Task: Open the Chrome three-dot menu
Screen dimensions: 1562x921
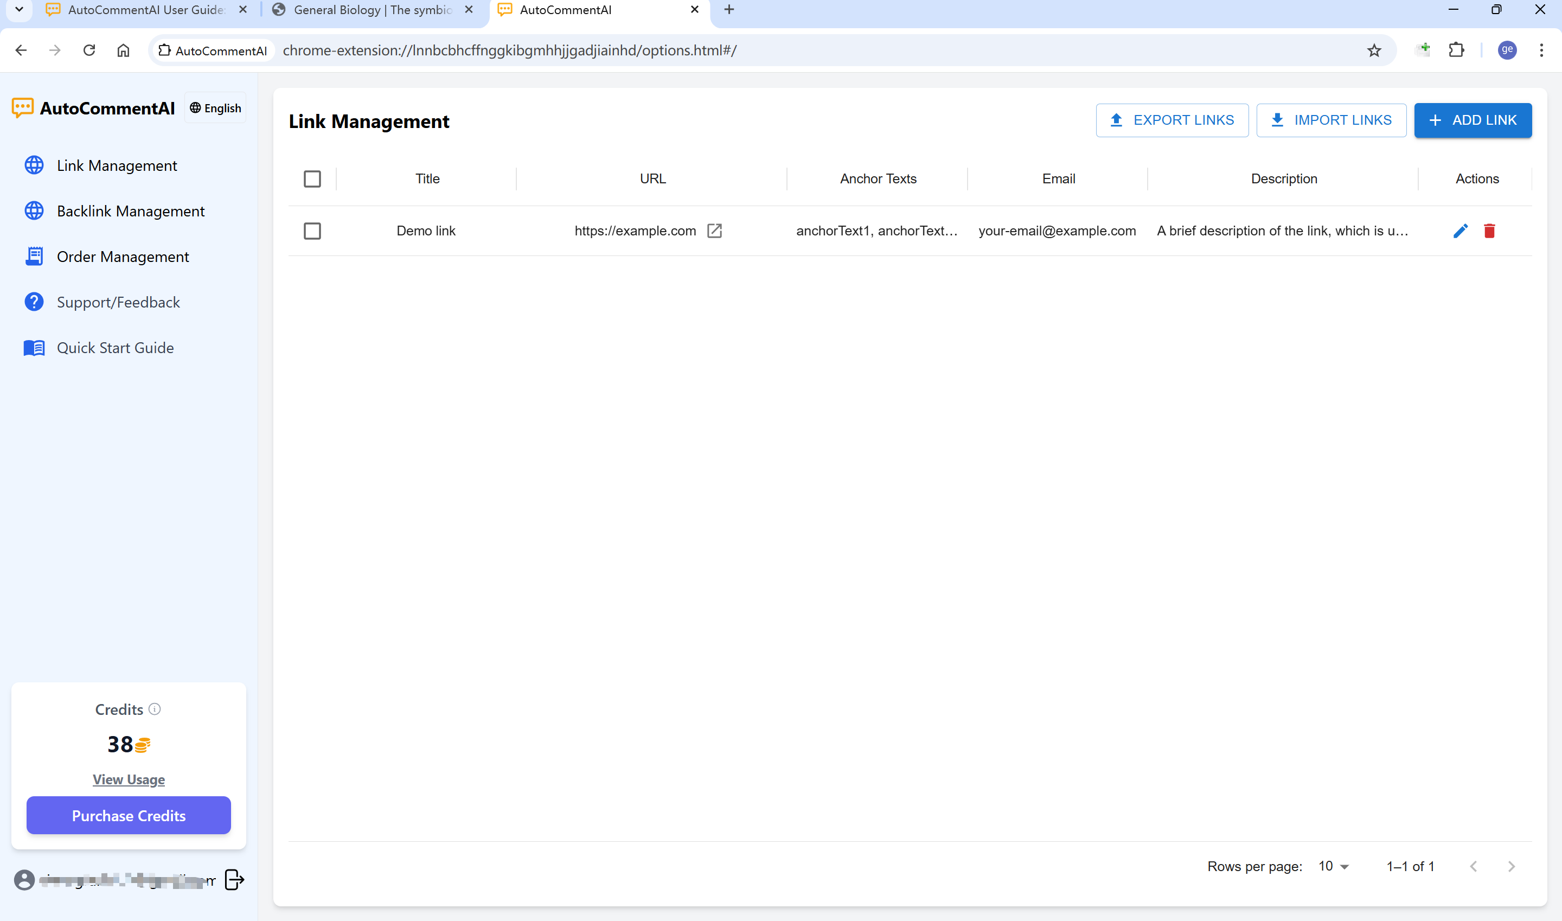Action: tap(1541, 50)
